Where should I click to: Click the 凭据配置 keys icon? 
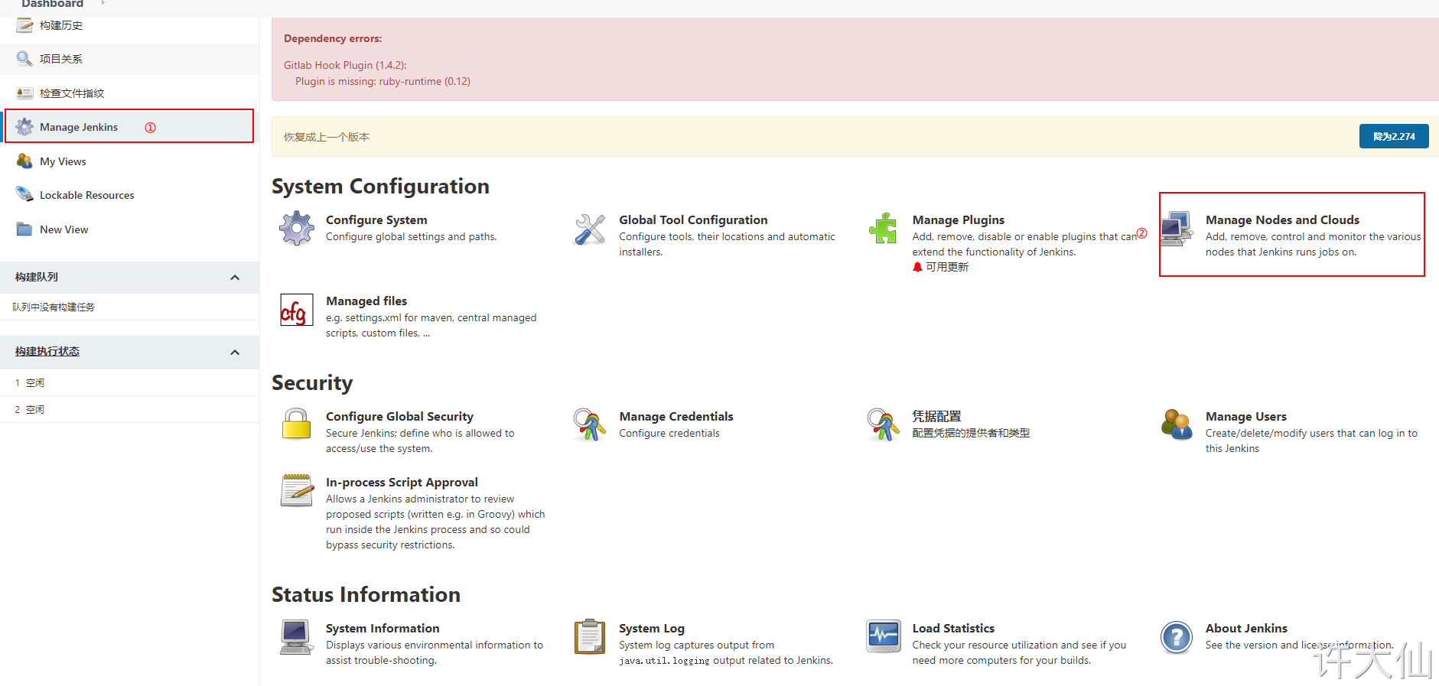click(x=883, y=425)
